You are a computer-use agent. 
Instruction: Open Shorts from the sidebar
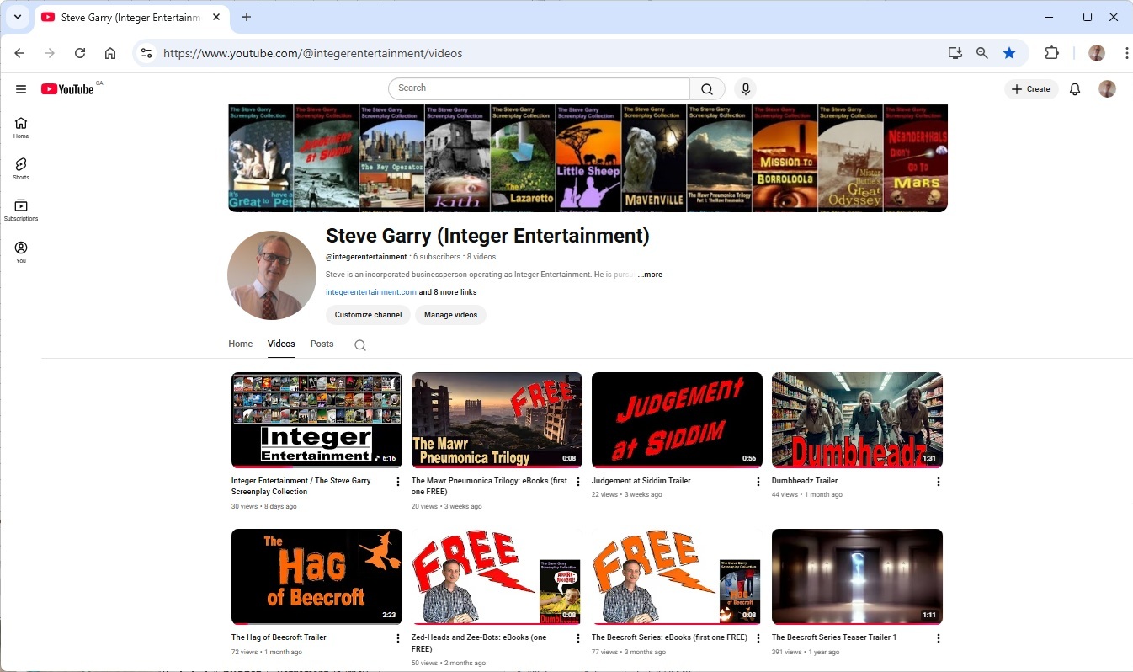21,168
